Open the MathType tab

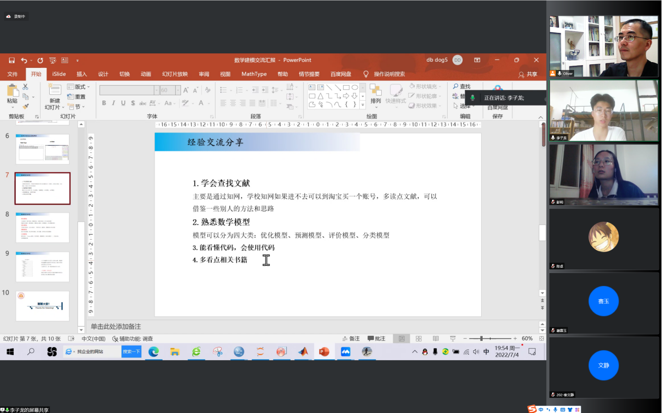pos(254,74)
